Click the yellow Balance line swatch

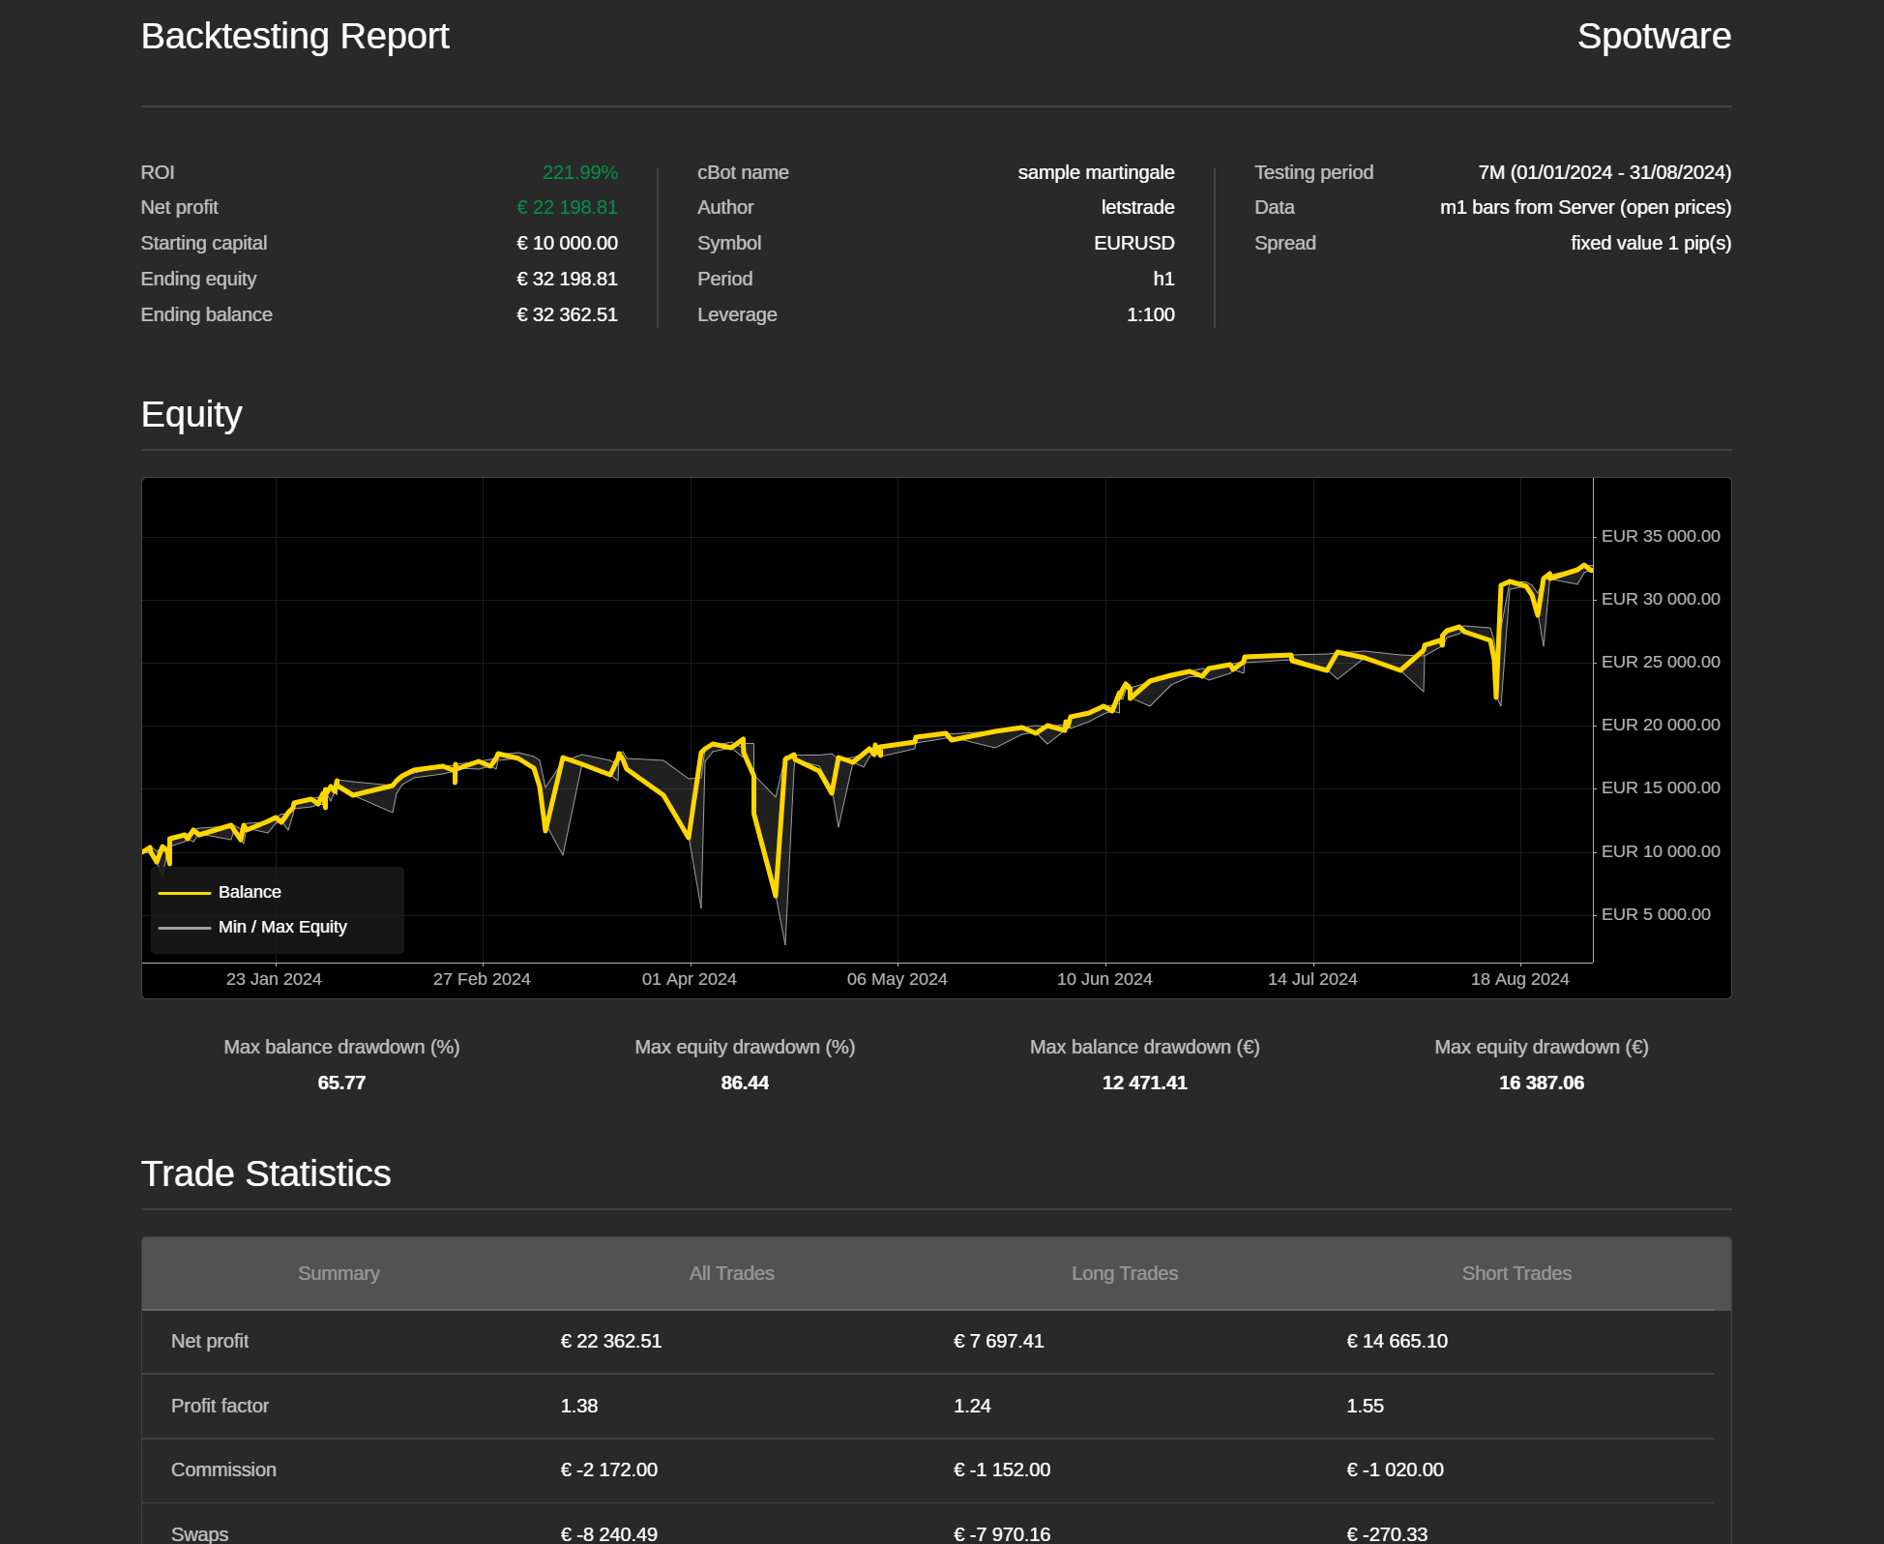pos(184,893)
